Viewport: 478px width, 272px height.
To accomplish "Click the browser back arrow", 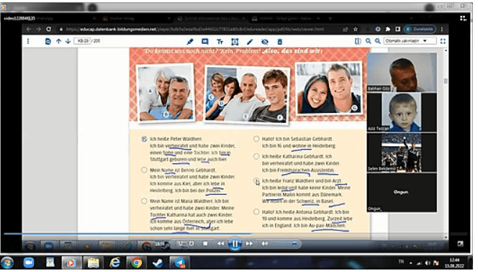I will [x=29, y=30].
